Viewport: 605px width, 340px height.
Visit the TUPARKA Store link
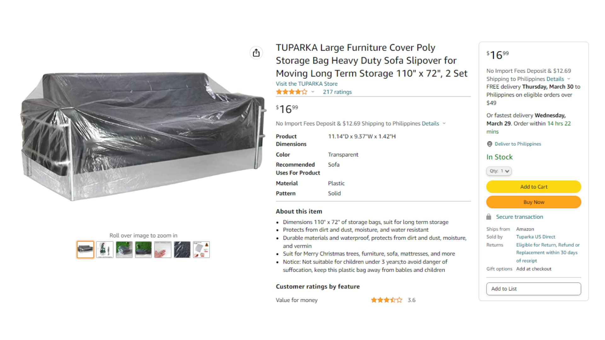[307, 84]
